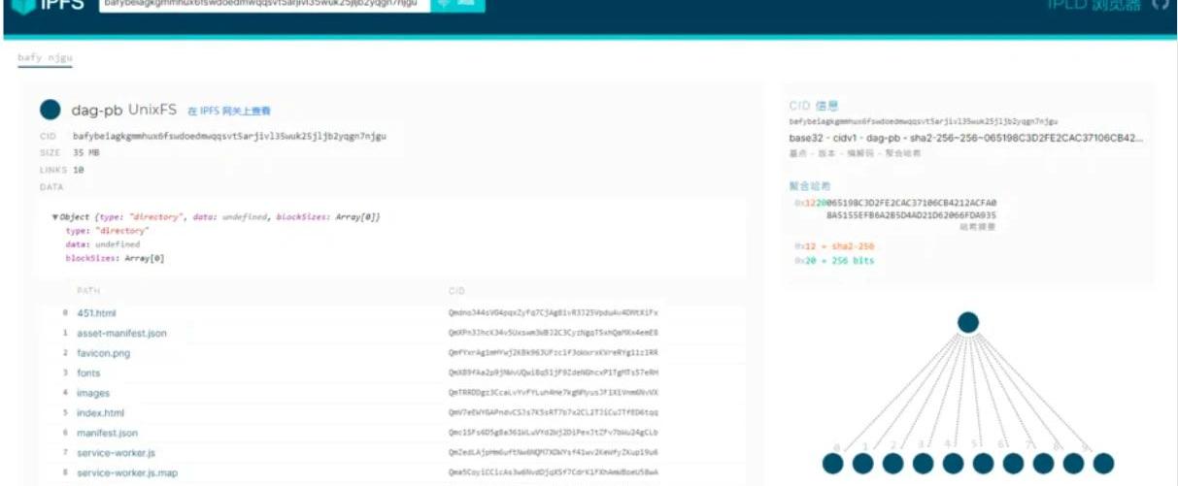Click the CID starting with QmPYxrAg1mH
Image resolution: width=1178 pixels, height=486 pixels.
coord(553,353)
